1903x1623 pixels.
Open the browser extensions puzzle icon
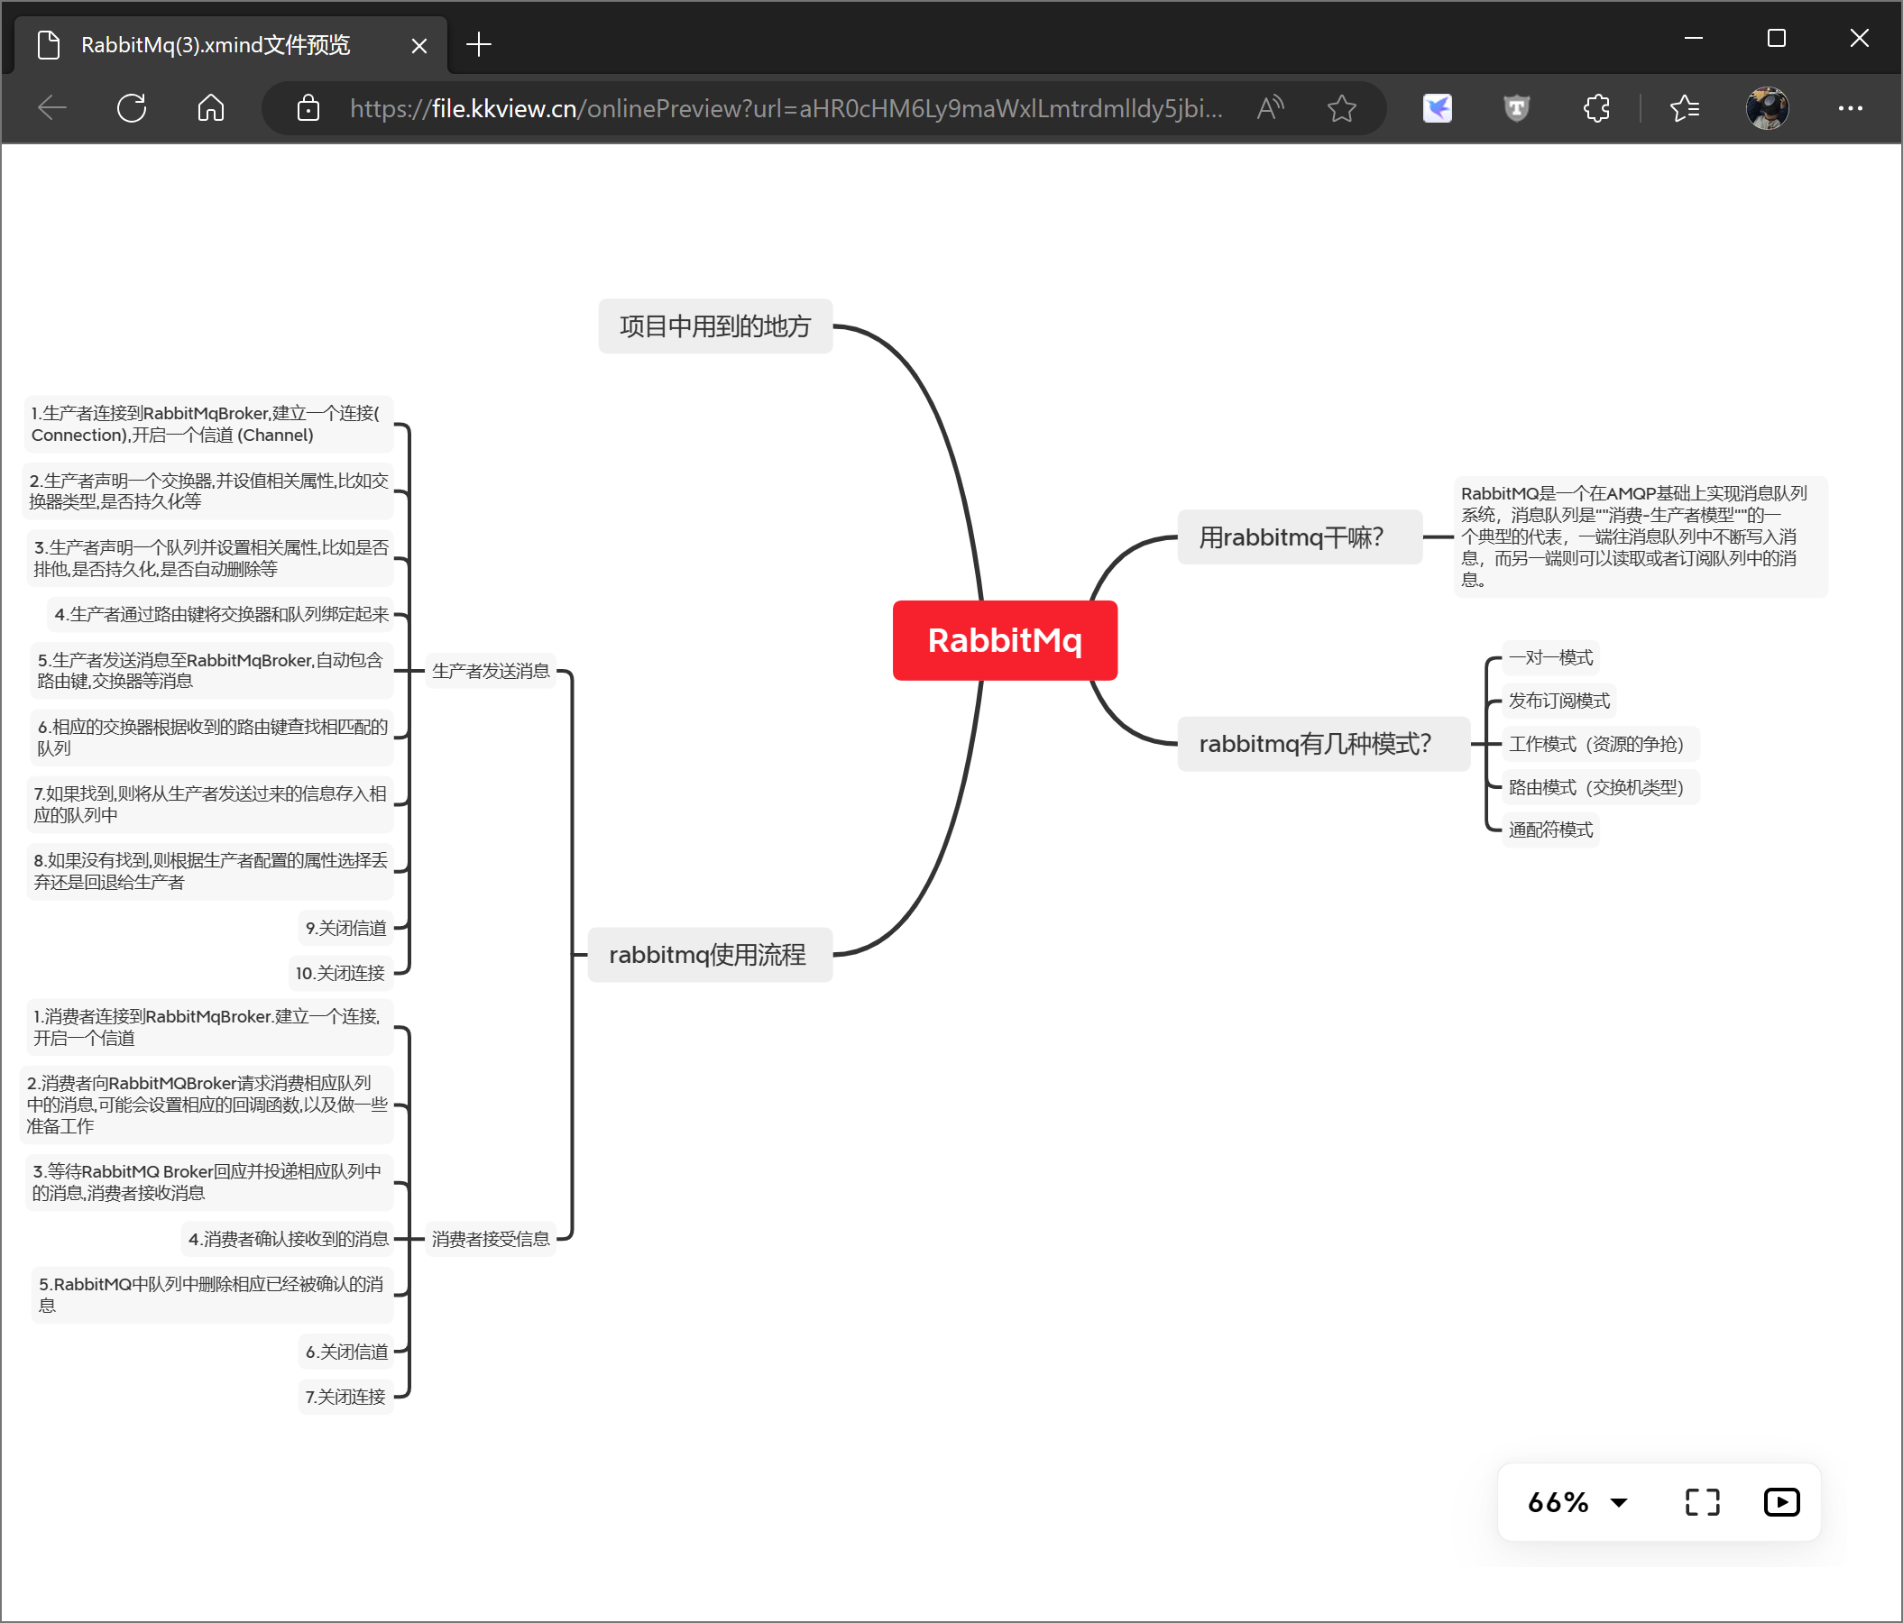click(x=1596, y=108)
